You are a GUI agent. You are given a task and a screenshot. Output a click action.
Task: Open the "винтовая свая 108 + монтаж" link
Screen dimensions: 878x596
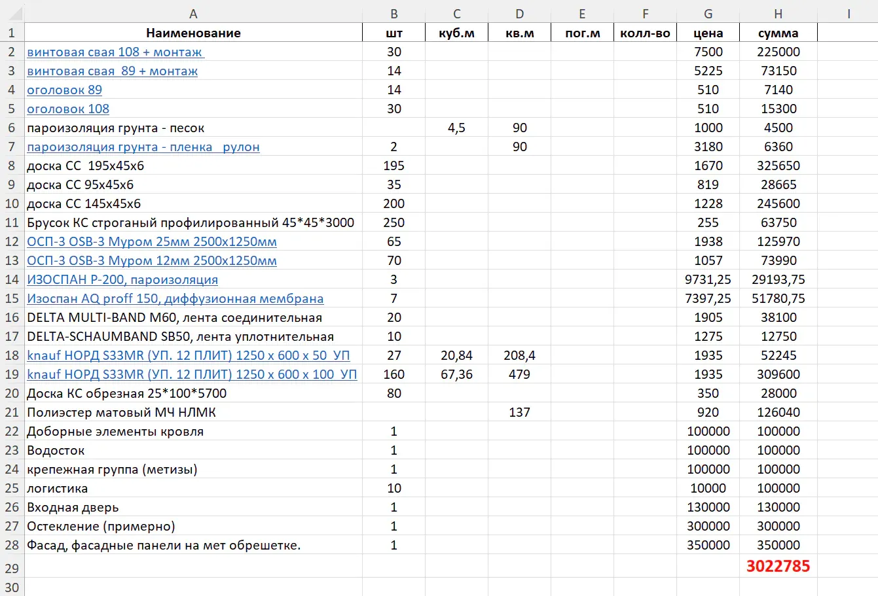click(115, 52)
